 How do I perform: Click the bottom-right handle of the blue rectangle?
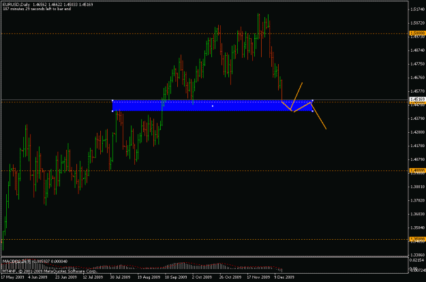point(313,111)
